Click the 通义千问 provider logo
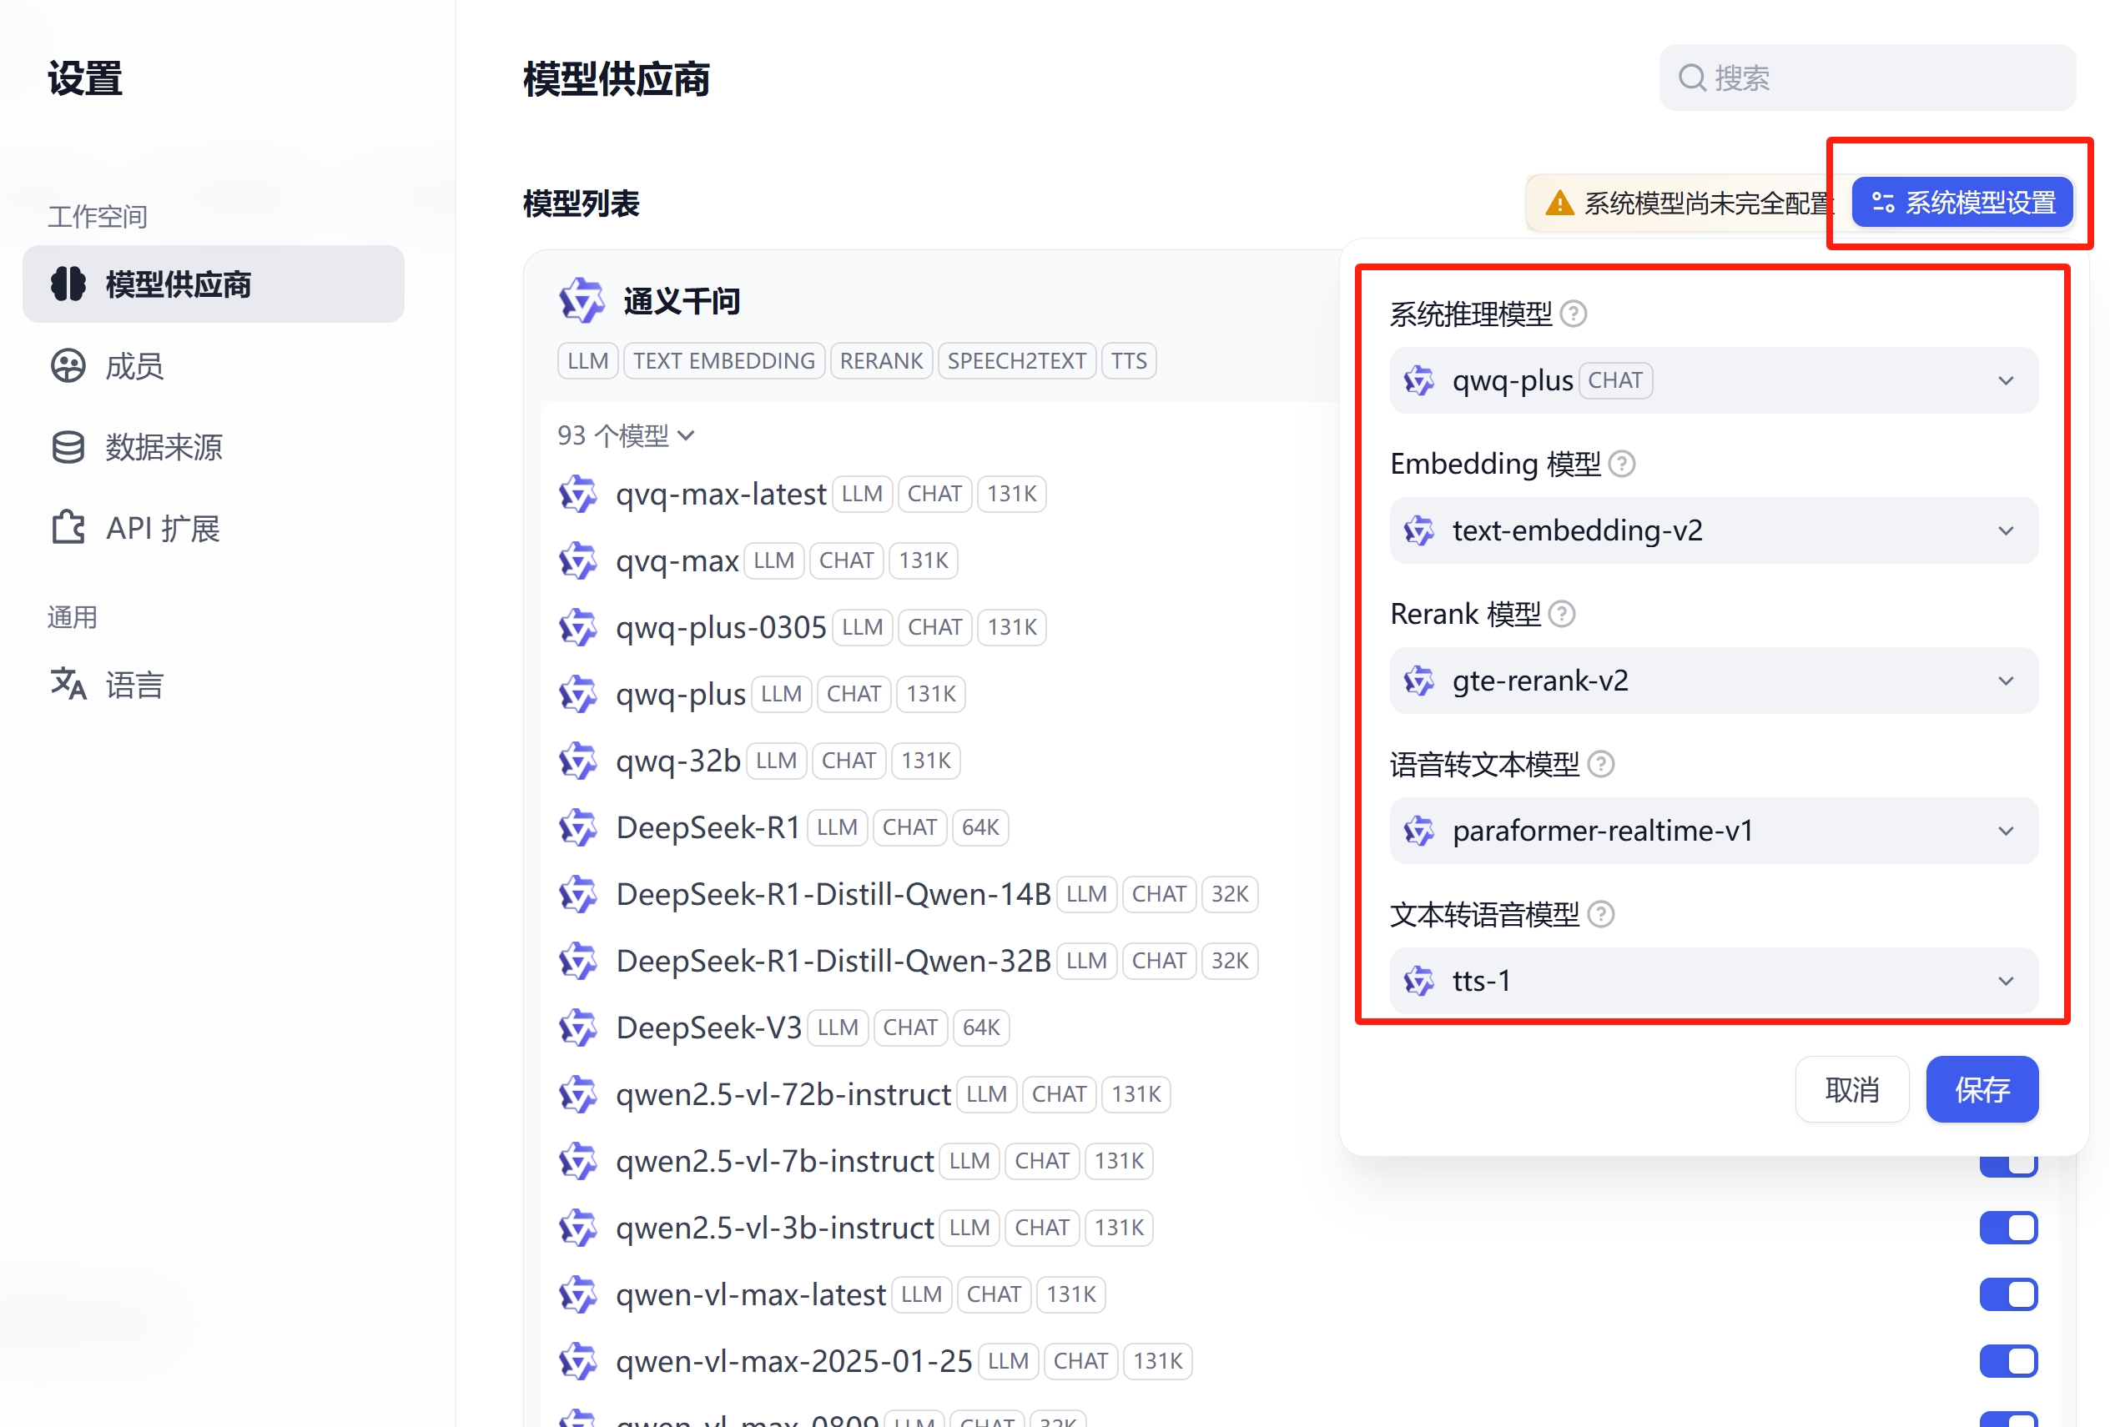Screen dimensions: 2110x1427 (581, 300)
